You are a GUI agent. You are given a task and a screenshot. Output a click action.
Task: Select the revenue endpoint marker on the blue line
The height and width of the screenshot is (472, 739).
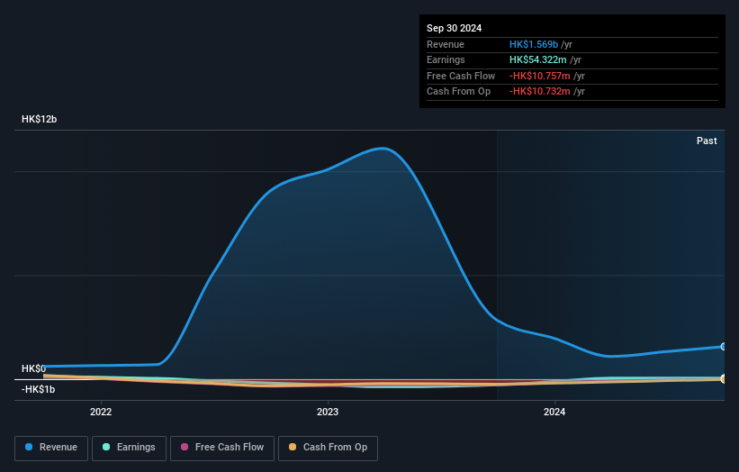(x=724, y=347)
